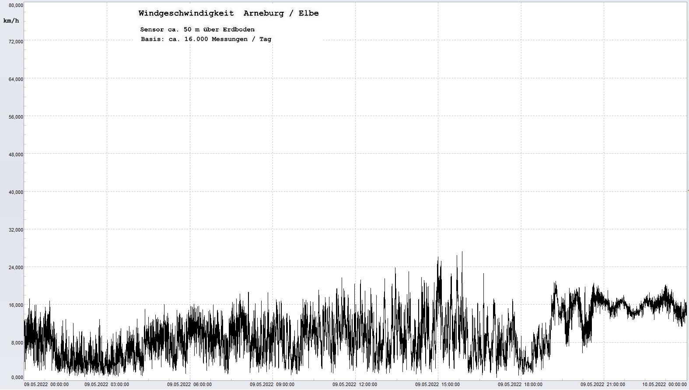689x390 pixels.
Task: Select the 09.05.2022 15:00:00 time label
Action: [437, 385]
